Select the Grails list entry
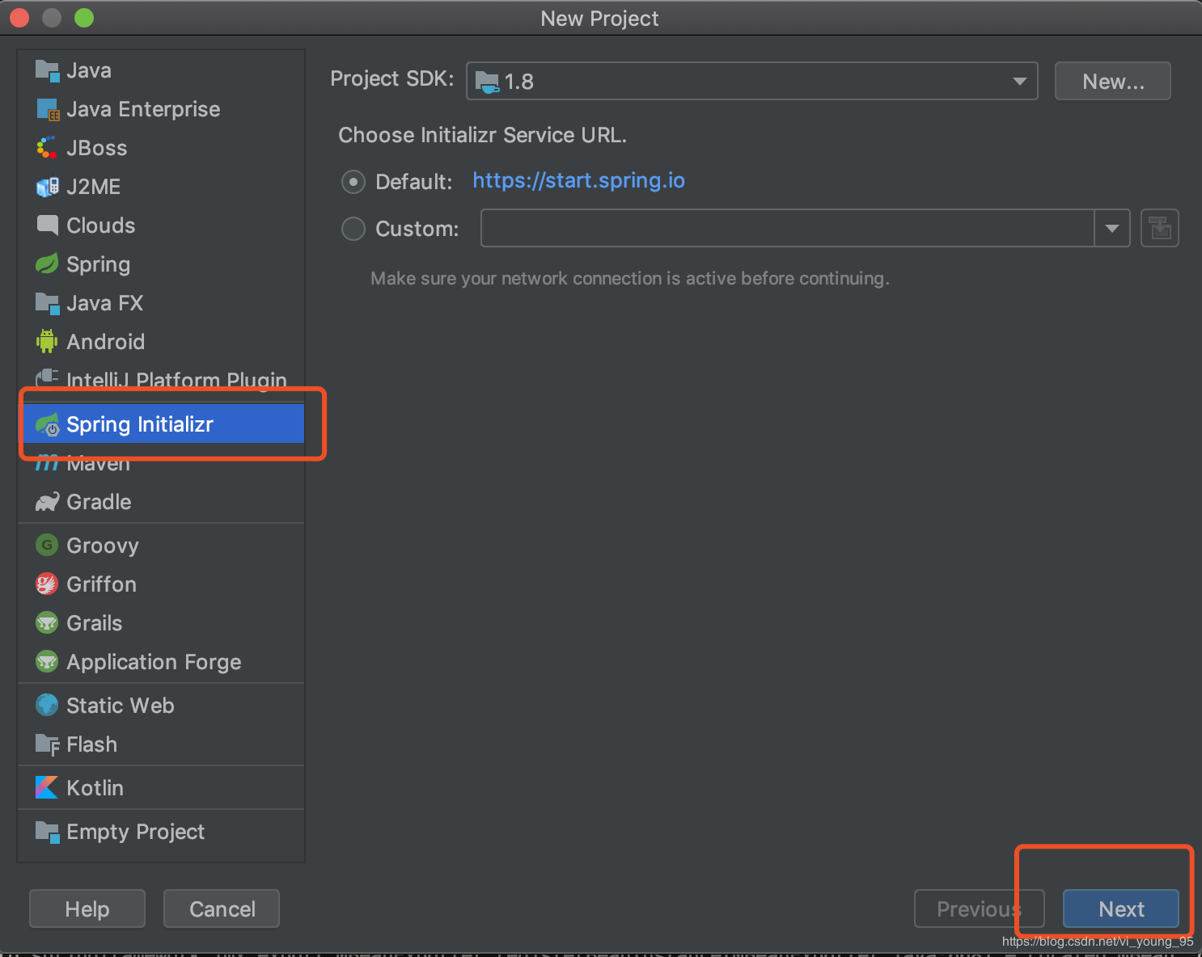This screenshot has width=1202, height=957. 162,623
